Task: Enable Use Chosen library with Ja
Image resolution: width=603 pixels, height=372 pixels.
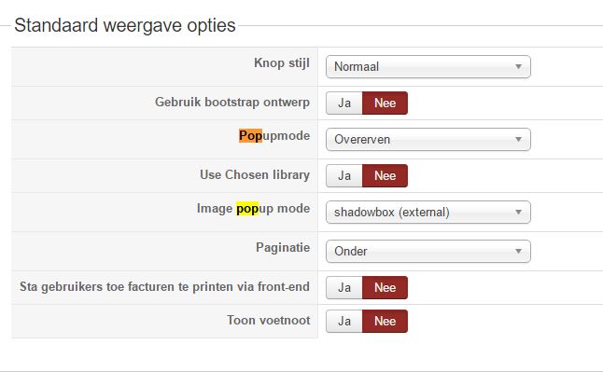Action: (x=344, y=175)
